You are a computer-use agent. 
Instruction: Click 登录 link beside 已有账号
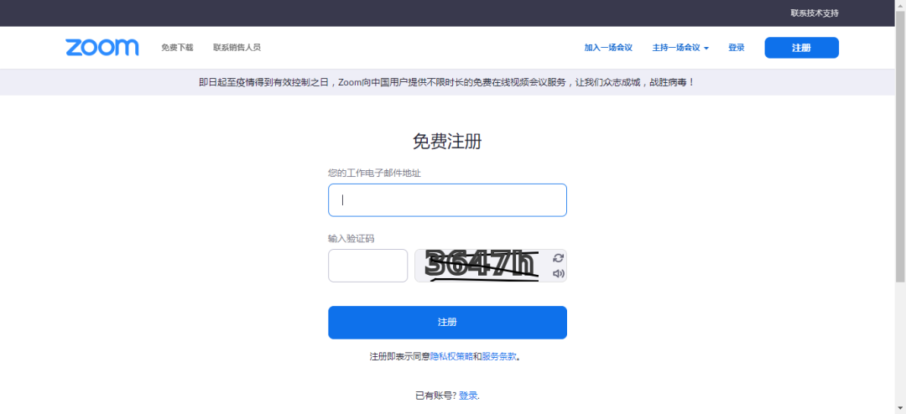coord(469,396)
